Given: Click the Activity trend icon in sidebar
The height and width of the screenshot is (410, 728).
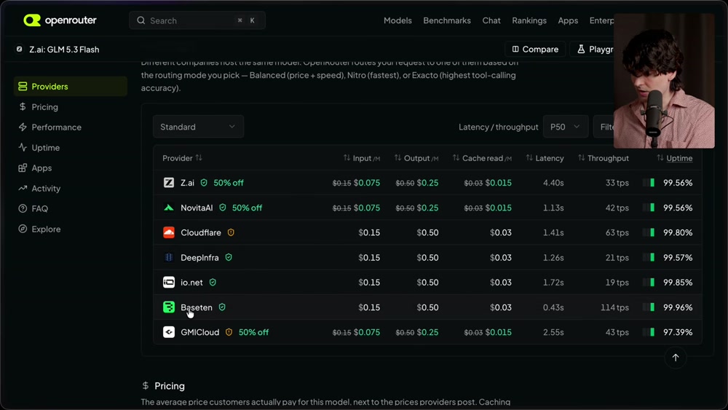Looking at the screenshot, I should pyautogui.click(x=23, y=188).
